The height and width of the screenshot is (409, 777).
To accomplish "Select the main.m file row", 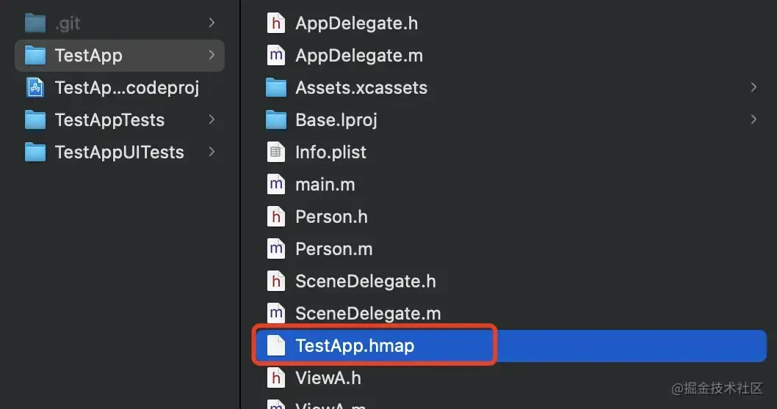I will (325, 185).
